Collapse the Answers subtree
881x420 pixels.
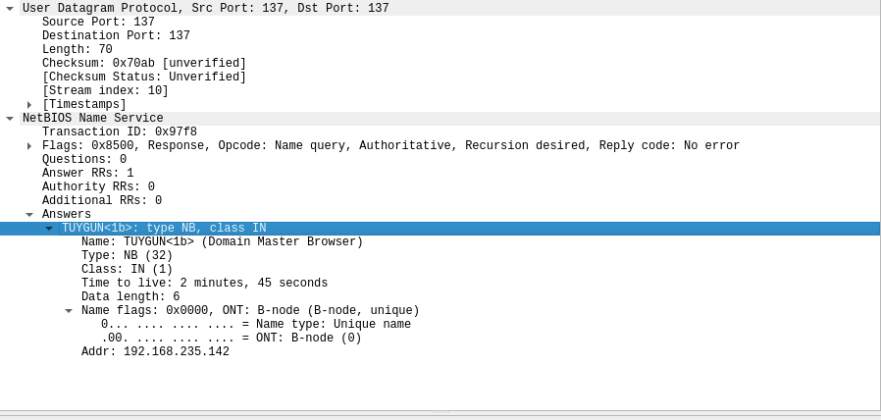pyautogui.click(x=29, y=214)
